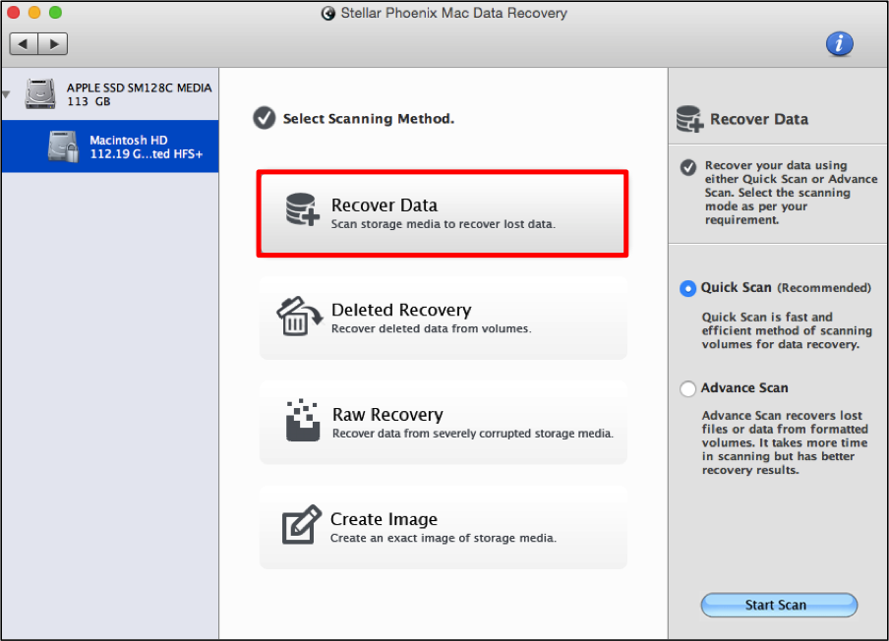Click 'Scan storage media to recover lost data.' text
Image resolution: width=889 pixels, height=641 pixels.
444,224
